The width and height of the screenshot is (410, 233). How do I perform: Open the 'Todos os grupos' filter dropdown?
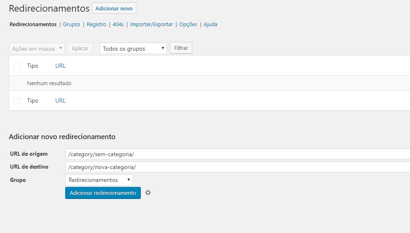[x=133, y=48]
